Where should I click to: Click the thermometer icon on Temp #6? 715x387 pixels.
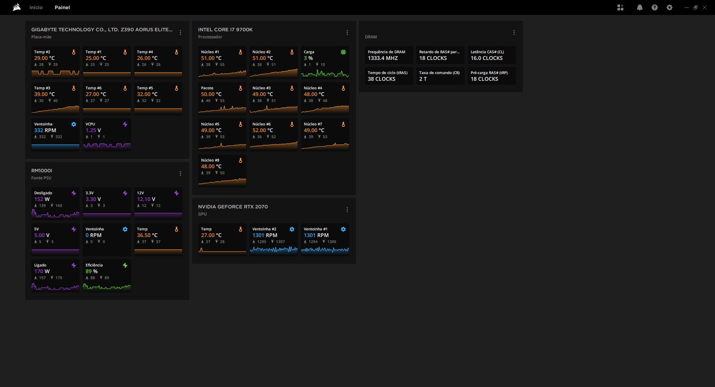(x=125, y=88)
